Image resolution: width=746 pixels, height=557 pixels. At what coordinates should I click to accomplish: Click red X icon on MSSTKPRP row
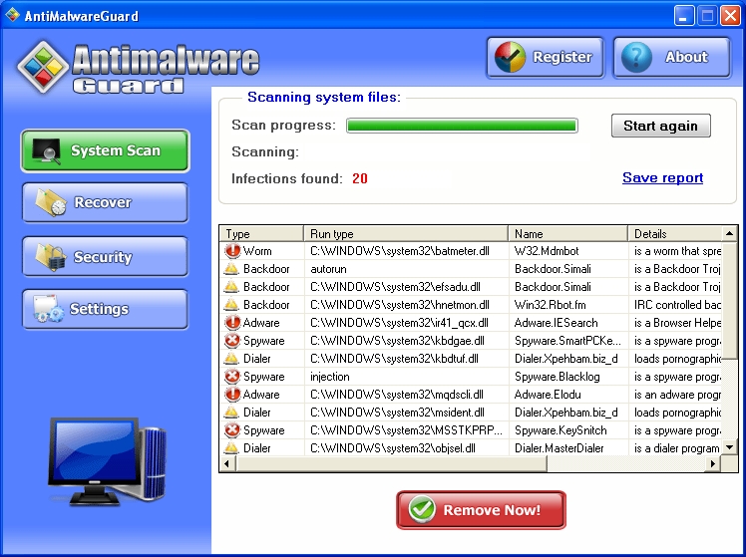(232, 430)
